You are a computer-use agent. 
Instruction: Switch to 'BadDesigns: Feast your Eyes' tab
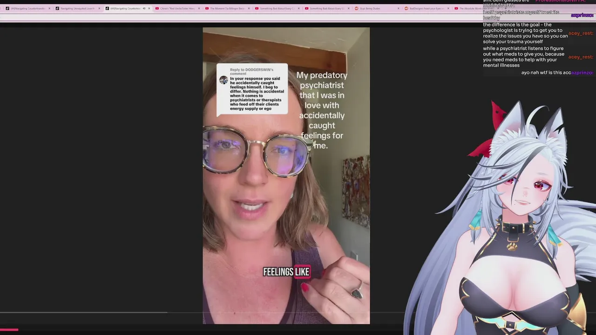[x=427, y=8]
